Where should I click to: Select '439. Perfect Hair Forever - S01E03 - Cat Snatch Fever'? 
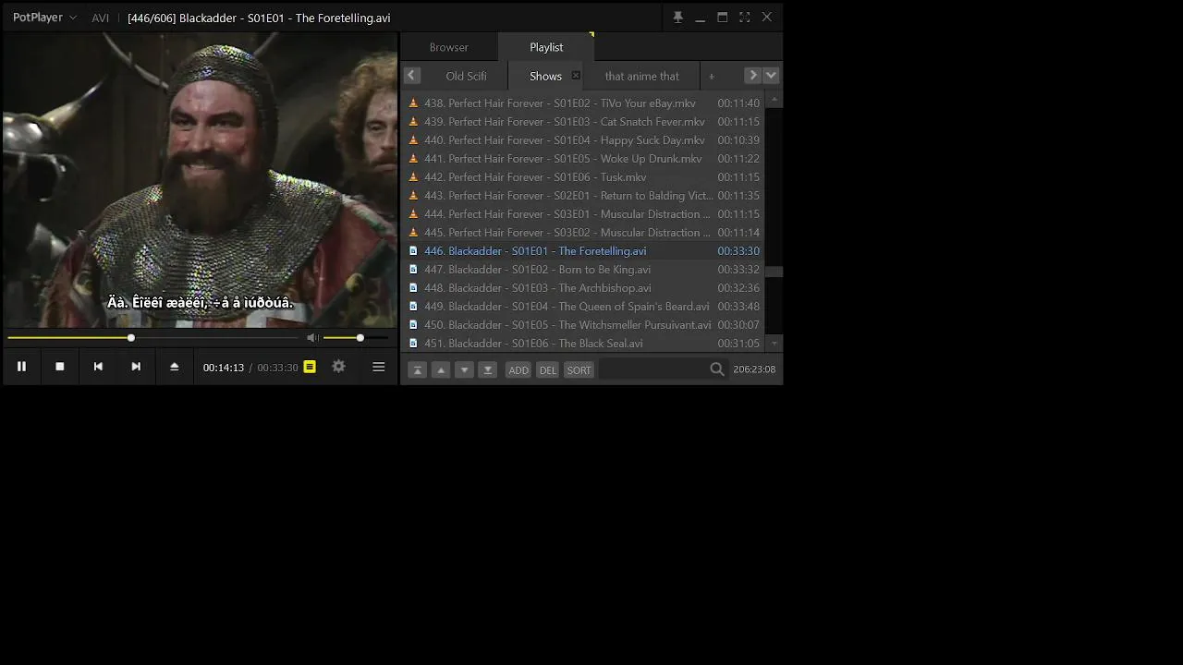pos(583,122)
